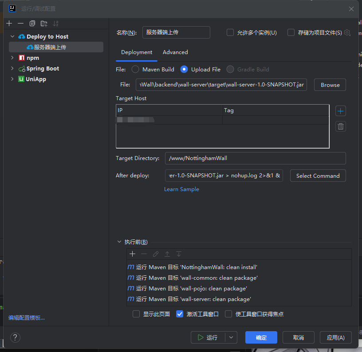Edit the selected before-launch task
Image resolution: width=362 pixels, height=352 pixels.
156,254
